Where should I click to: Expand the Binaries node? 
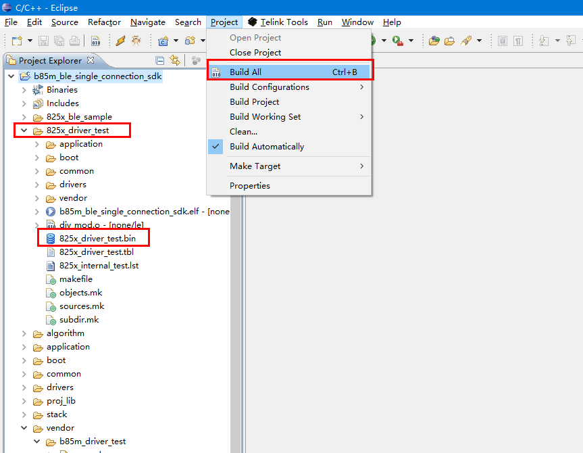[24, 90]
